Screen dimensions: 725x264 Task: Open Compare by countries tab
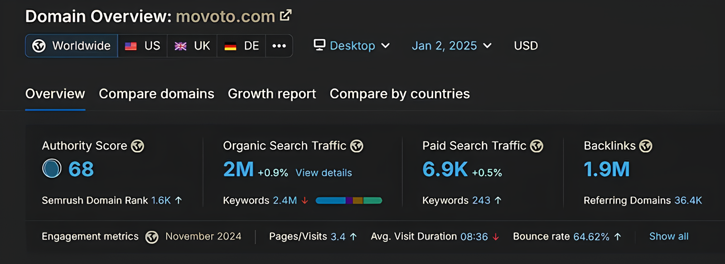(x=400, y=94)
